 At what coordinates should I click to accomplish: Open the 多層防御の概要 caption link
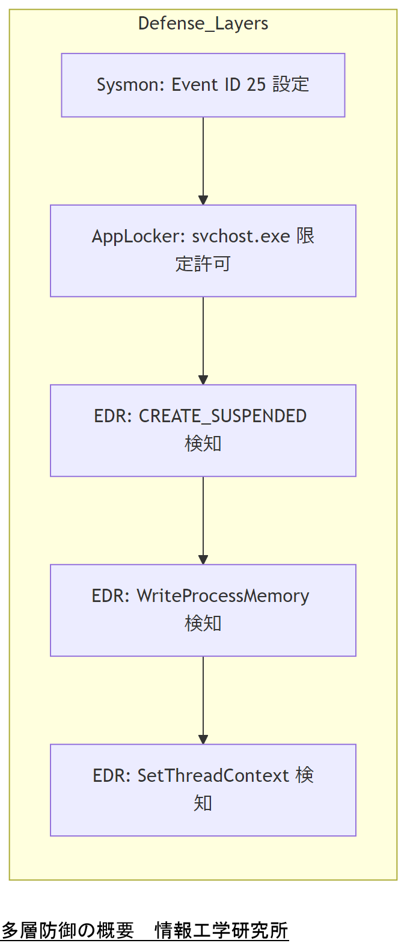(67, 930)
